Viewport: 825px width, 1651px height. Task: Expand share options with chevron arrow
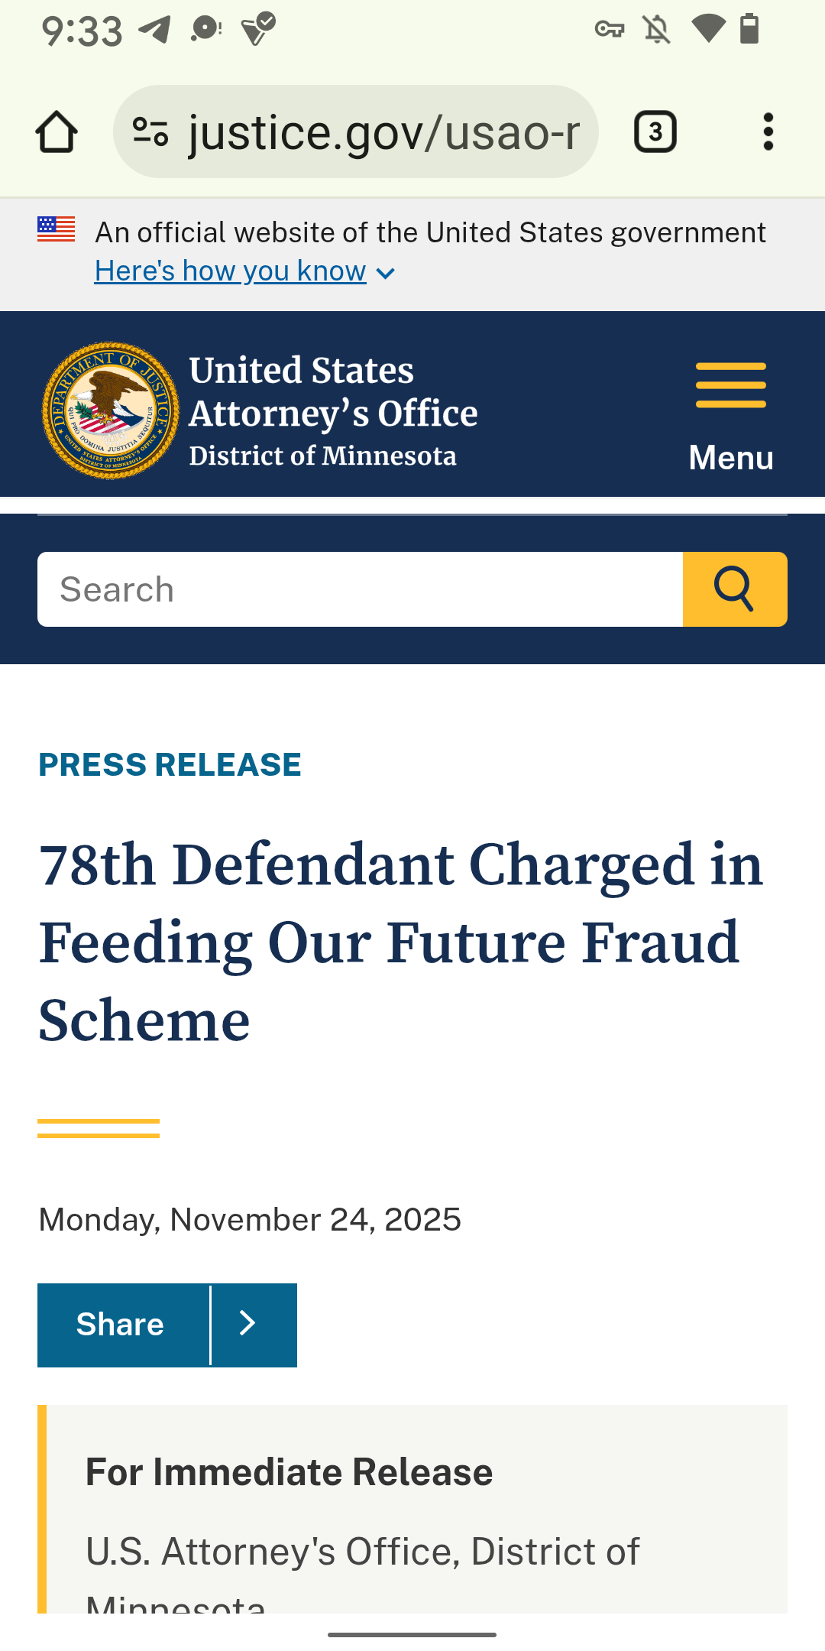247,1325
